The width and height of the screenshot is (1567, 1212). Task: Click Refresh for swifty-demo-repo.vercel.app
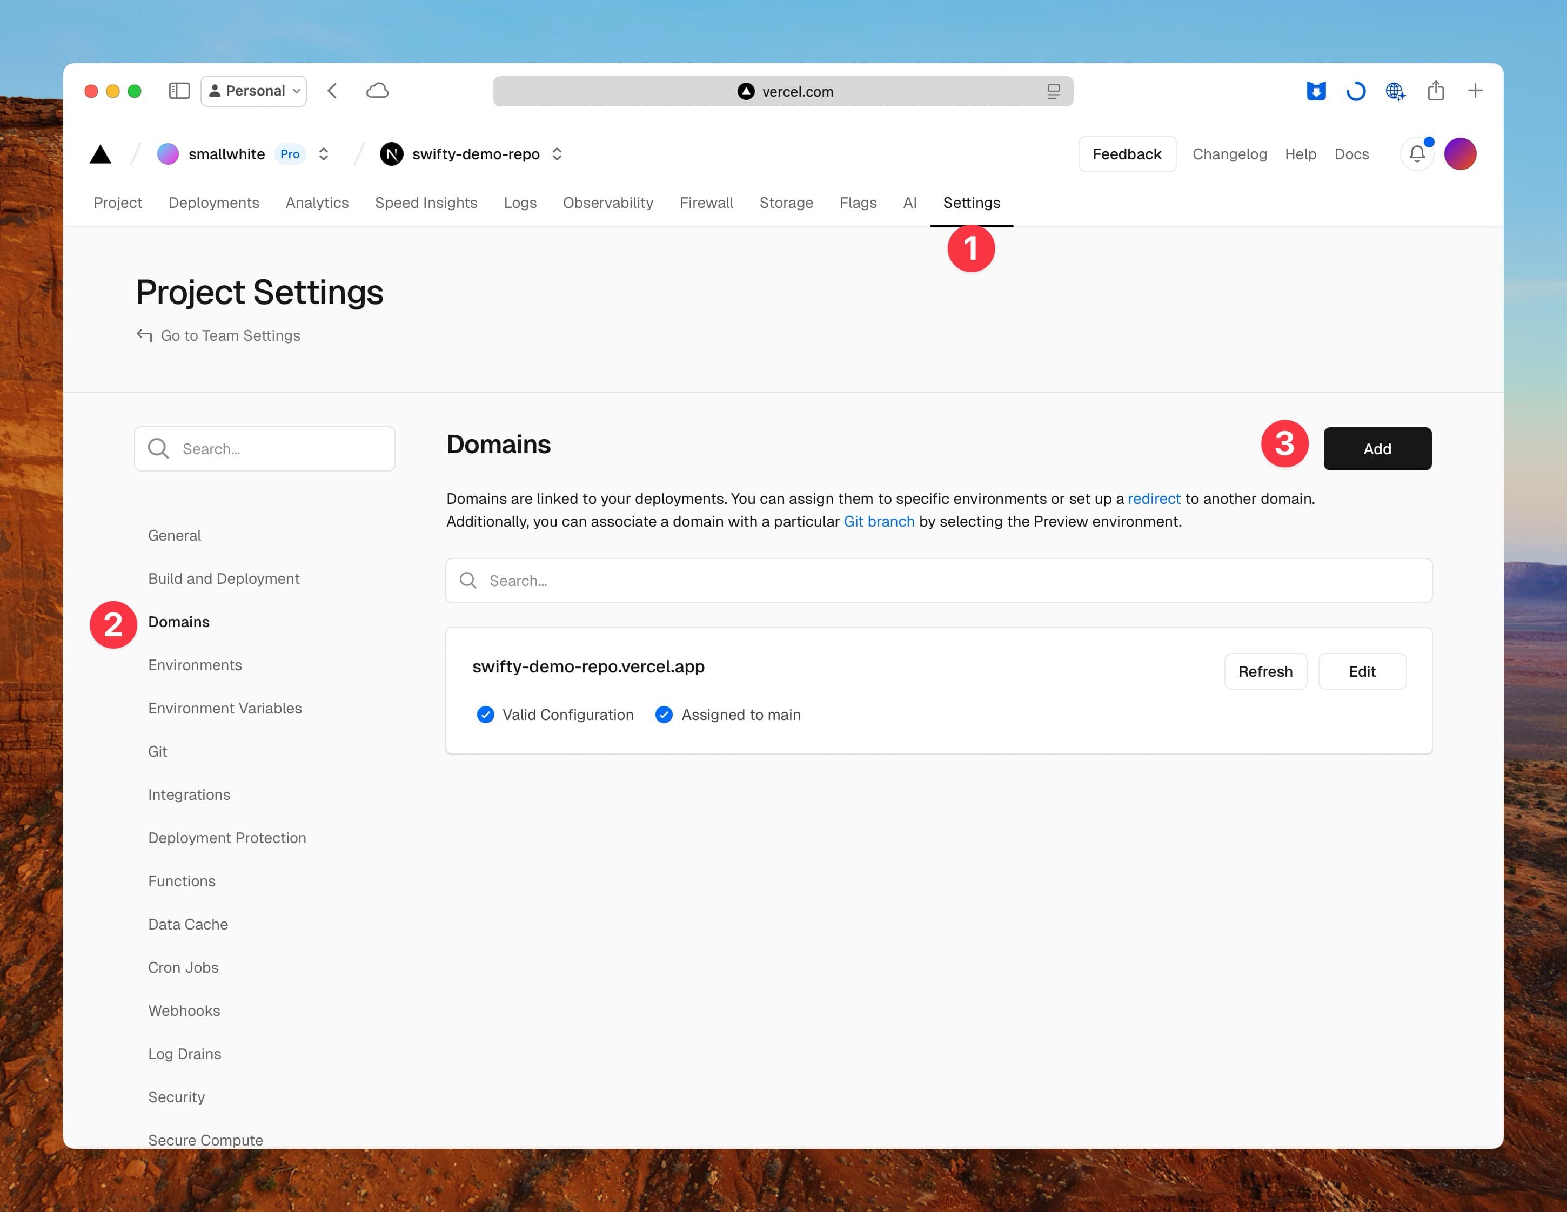click(x=1265, y=671)
